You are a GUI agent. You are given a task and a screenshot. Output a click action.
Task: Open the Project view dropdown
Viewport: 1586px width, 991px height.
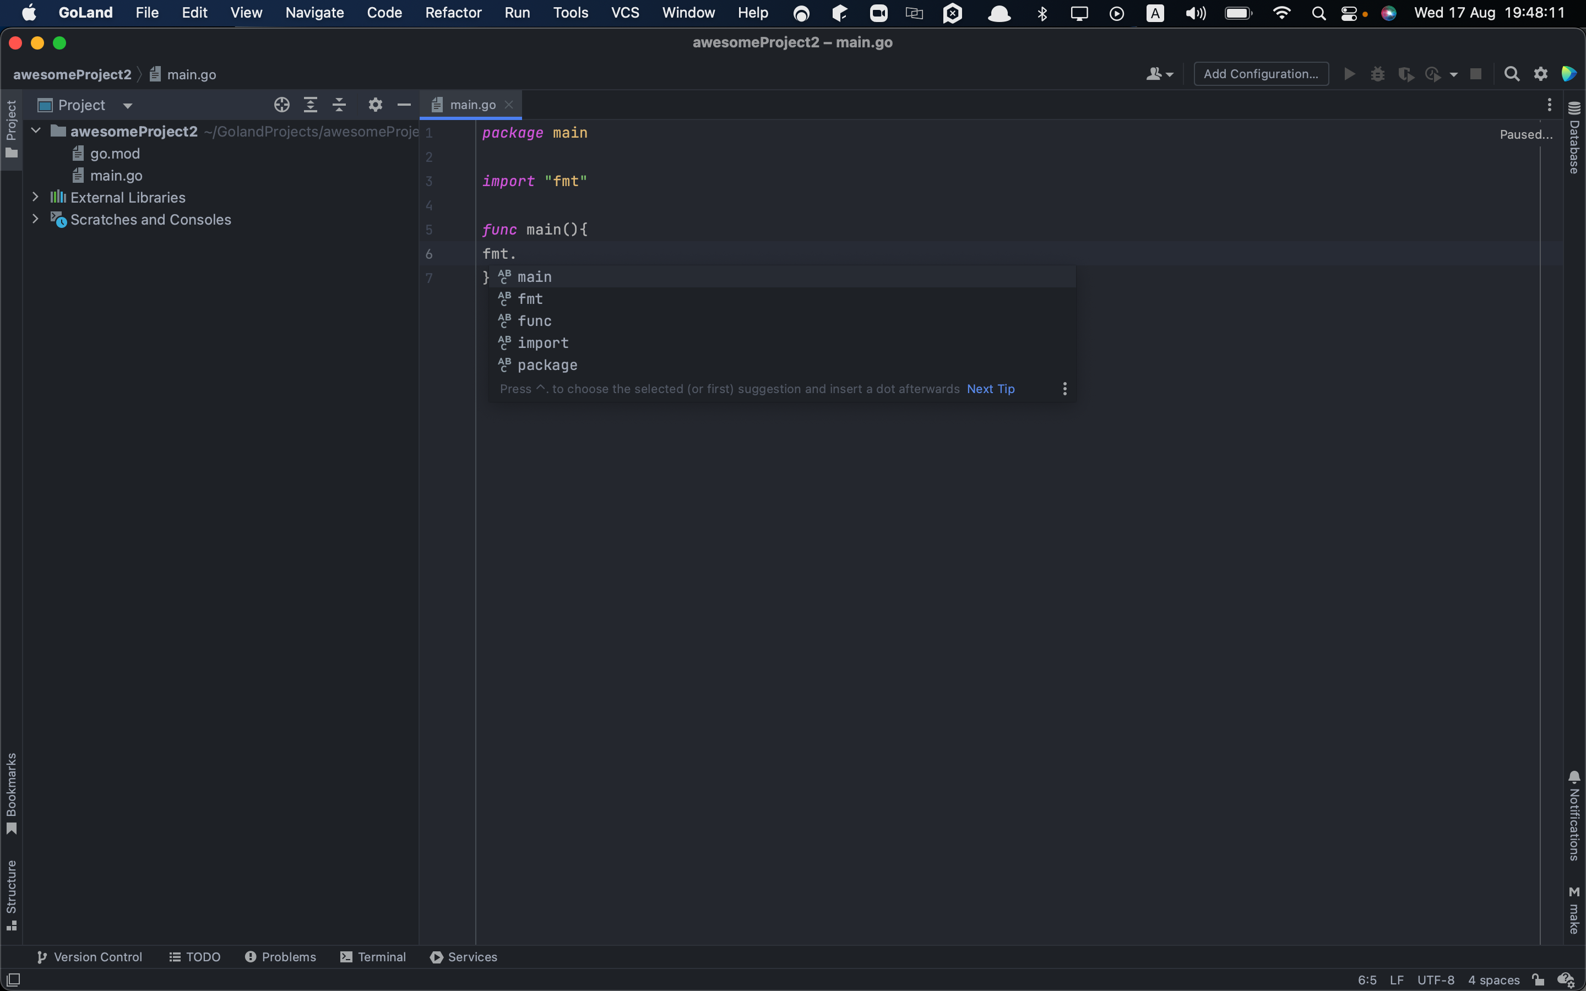(x=128, y=106)
